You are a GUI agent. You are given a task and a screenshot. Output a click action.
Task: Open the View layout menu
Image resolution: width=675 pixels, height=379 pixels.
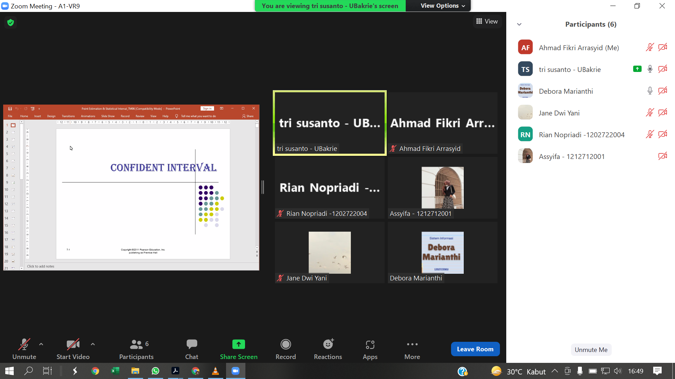tap(487, 21)
